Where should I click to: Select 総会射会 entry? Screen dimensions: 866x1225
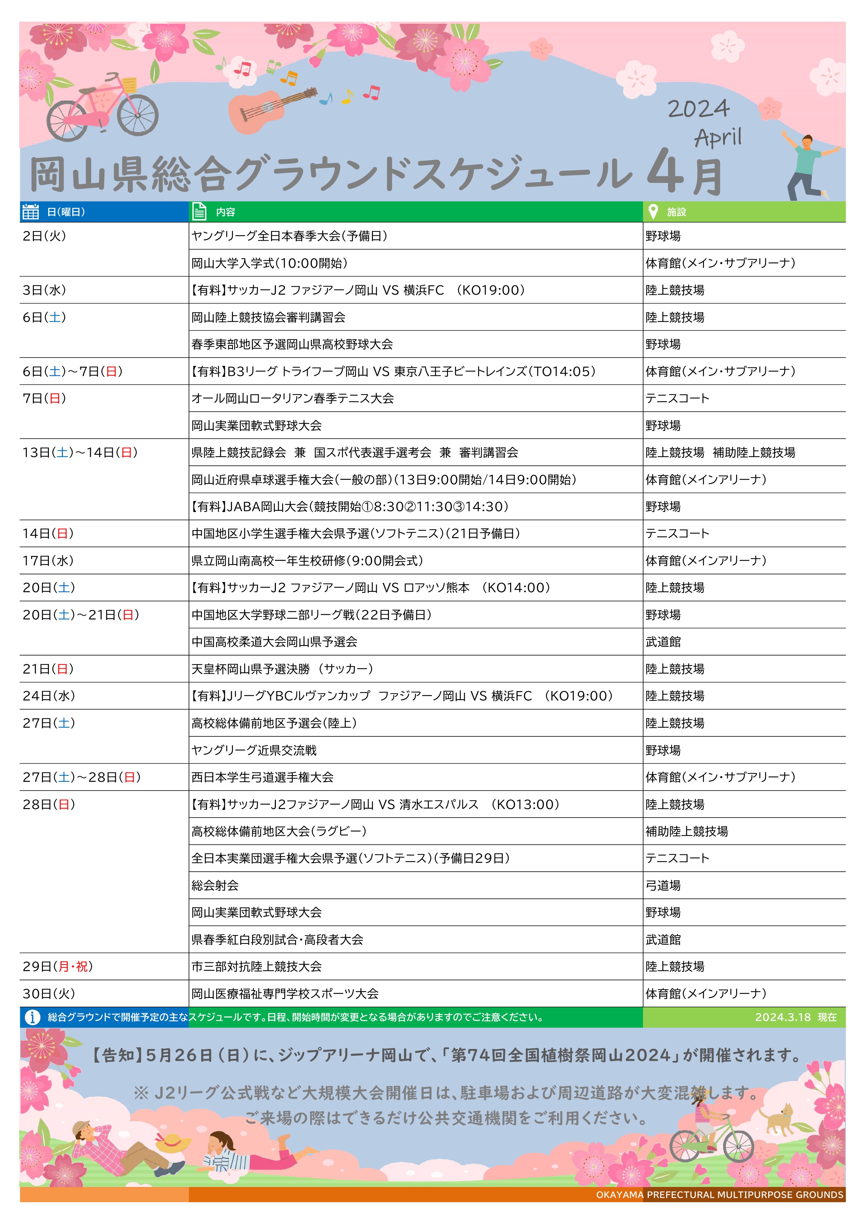click(x=215, y=885)
